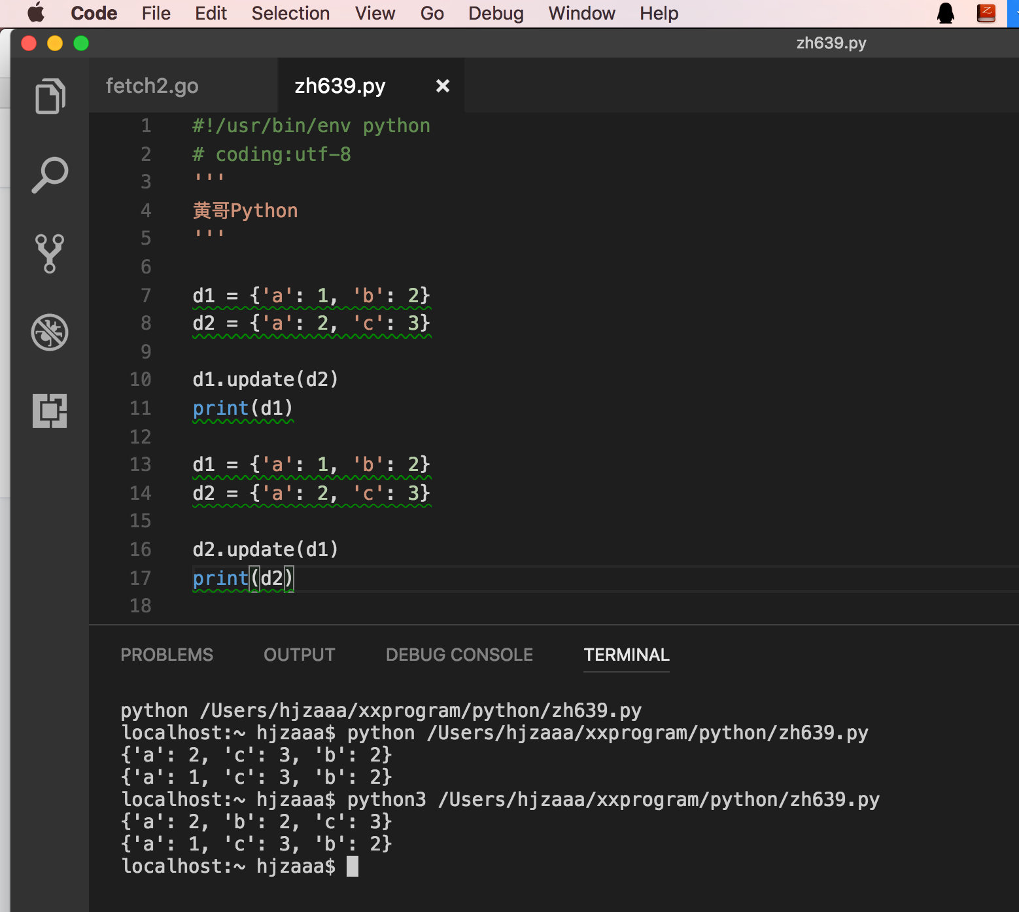Open the Extensions view
Screen dimensions: 1019x912
tap(50, 412)
